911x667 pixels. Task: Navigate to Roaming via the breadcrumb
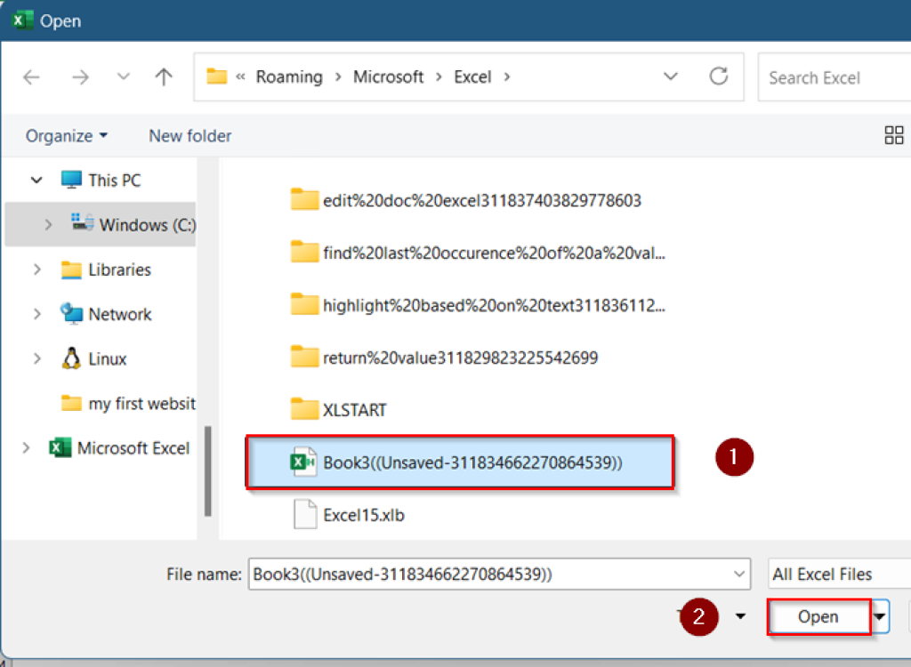289,76
